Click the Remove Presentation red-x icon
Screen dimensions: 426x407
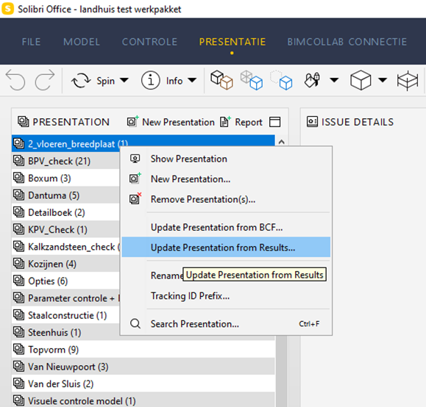pyautogui.click(x=135, y=198)
